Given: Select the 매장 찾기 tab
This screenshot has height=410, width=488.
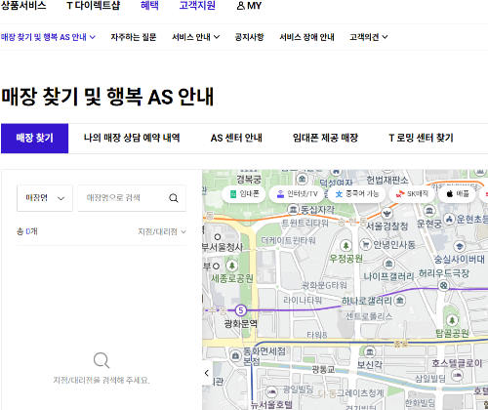Looking at the screenshot, I should click(35, 139).
